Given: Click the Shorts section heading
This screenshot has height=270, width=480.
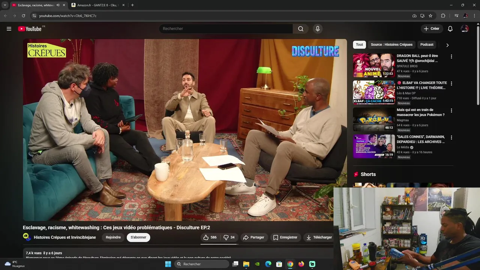Looking at the screenshot, I should [368, 174].
